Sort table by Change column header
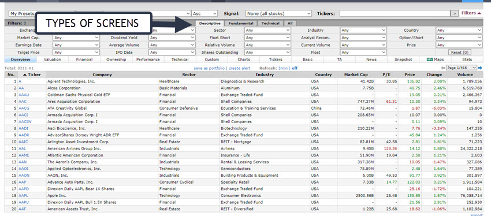The height and width of the screenshot is (216, 491). pyautogui.click(x=434, y=75)
